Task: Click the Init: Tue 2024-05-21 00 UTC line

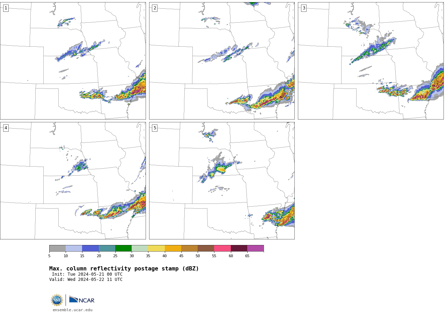Action: tap(87, 274)
